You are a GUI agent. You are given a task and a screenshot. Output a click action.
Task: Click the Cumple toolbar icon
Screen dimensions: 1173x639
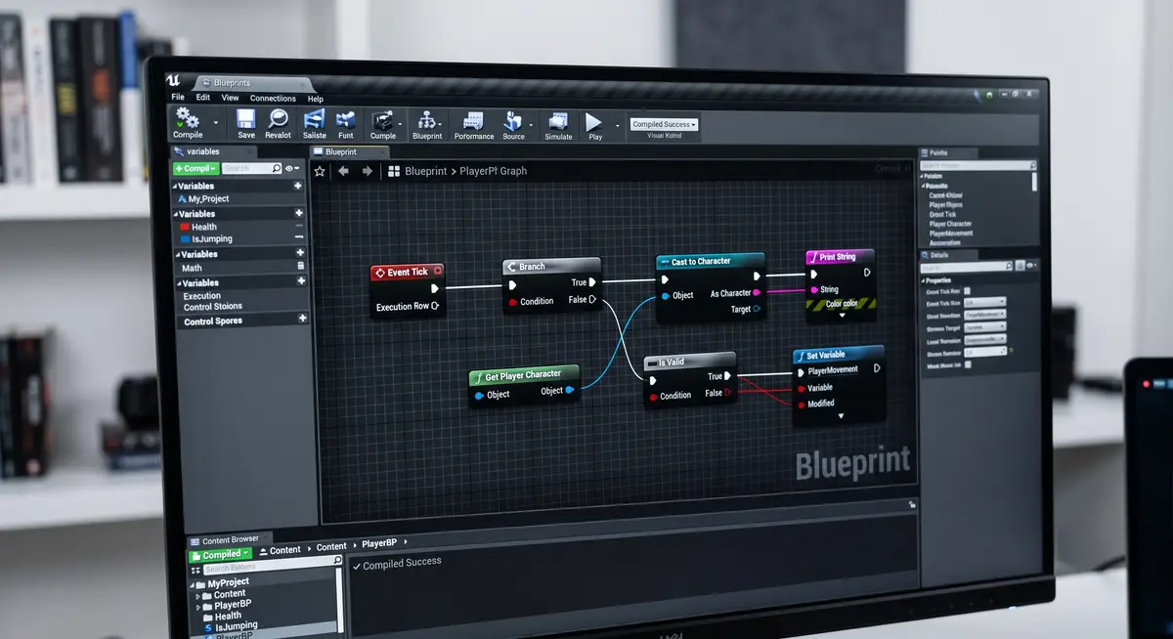point(382,120)
